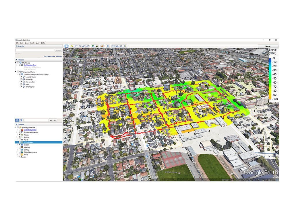Enable the Roads layer checkbox
Image resolution: width=294 pixels, height=220 pixels.
pos(20,140)
